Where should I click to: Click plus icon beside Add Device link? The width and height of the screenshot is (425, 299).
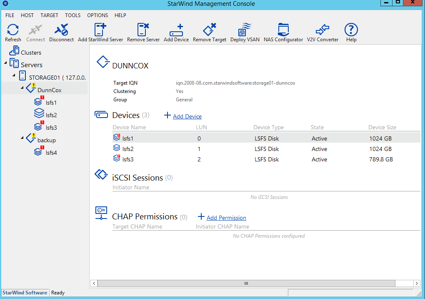(167, 116)
